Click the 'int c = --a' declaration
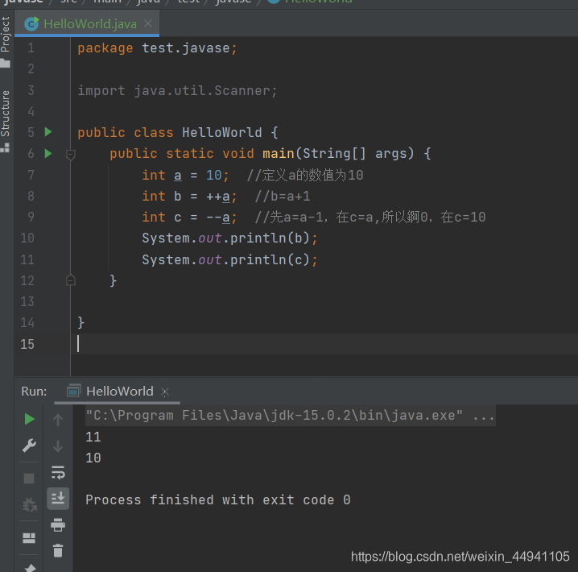The height and width of the screenshot is (572, 578). tap(189, 218)
